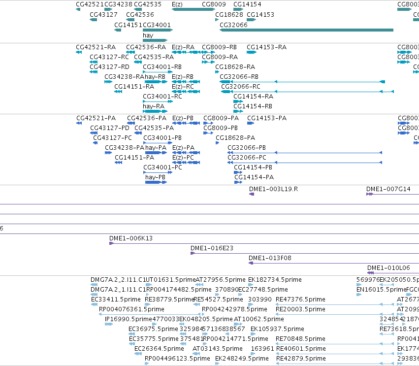Screen dimensions: 419x366
Task: Open BAC clone DME1-007G14
Action: coord(388,189)
